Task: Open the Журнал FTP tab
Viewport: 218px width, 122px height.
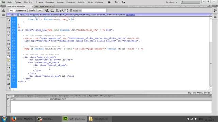Action: coord(93,96)
